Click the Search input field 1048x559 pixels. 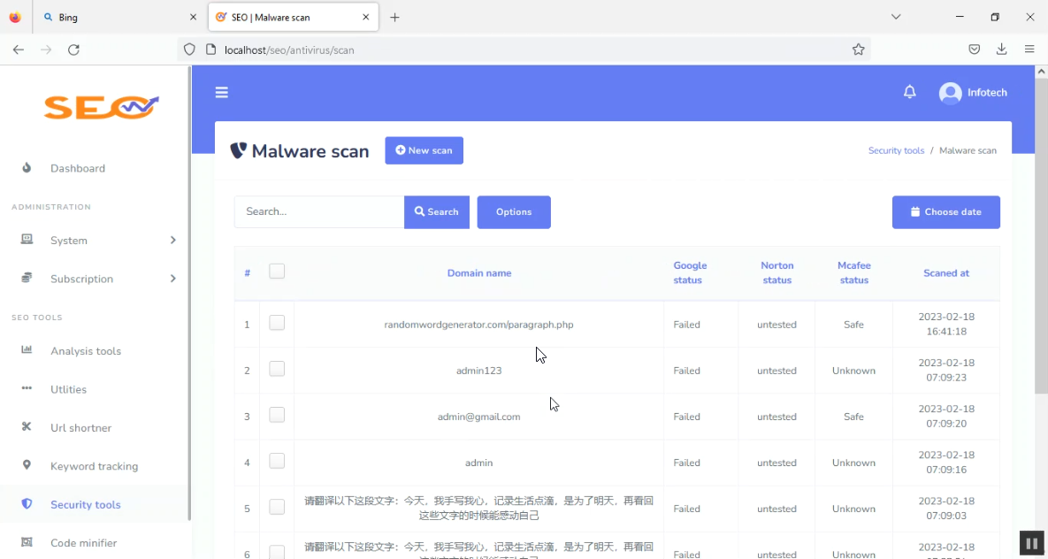tap(319, 212)
